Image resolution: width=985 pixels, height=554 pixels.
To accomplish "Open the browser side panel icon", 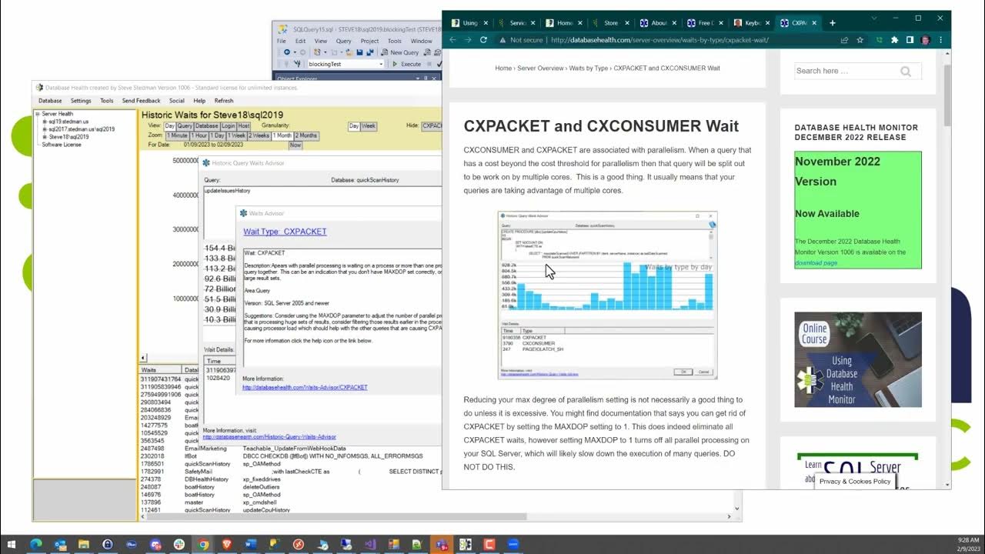I will click(910, 40).
